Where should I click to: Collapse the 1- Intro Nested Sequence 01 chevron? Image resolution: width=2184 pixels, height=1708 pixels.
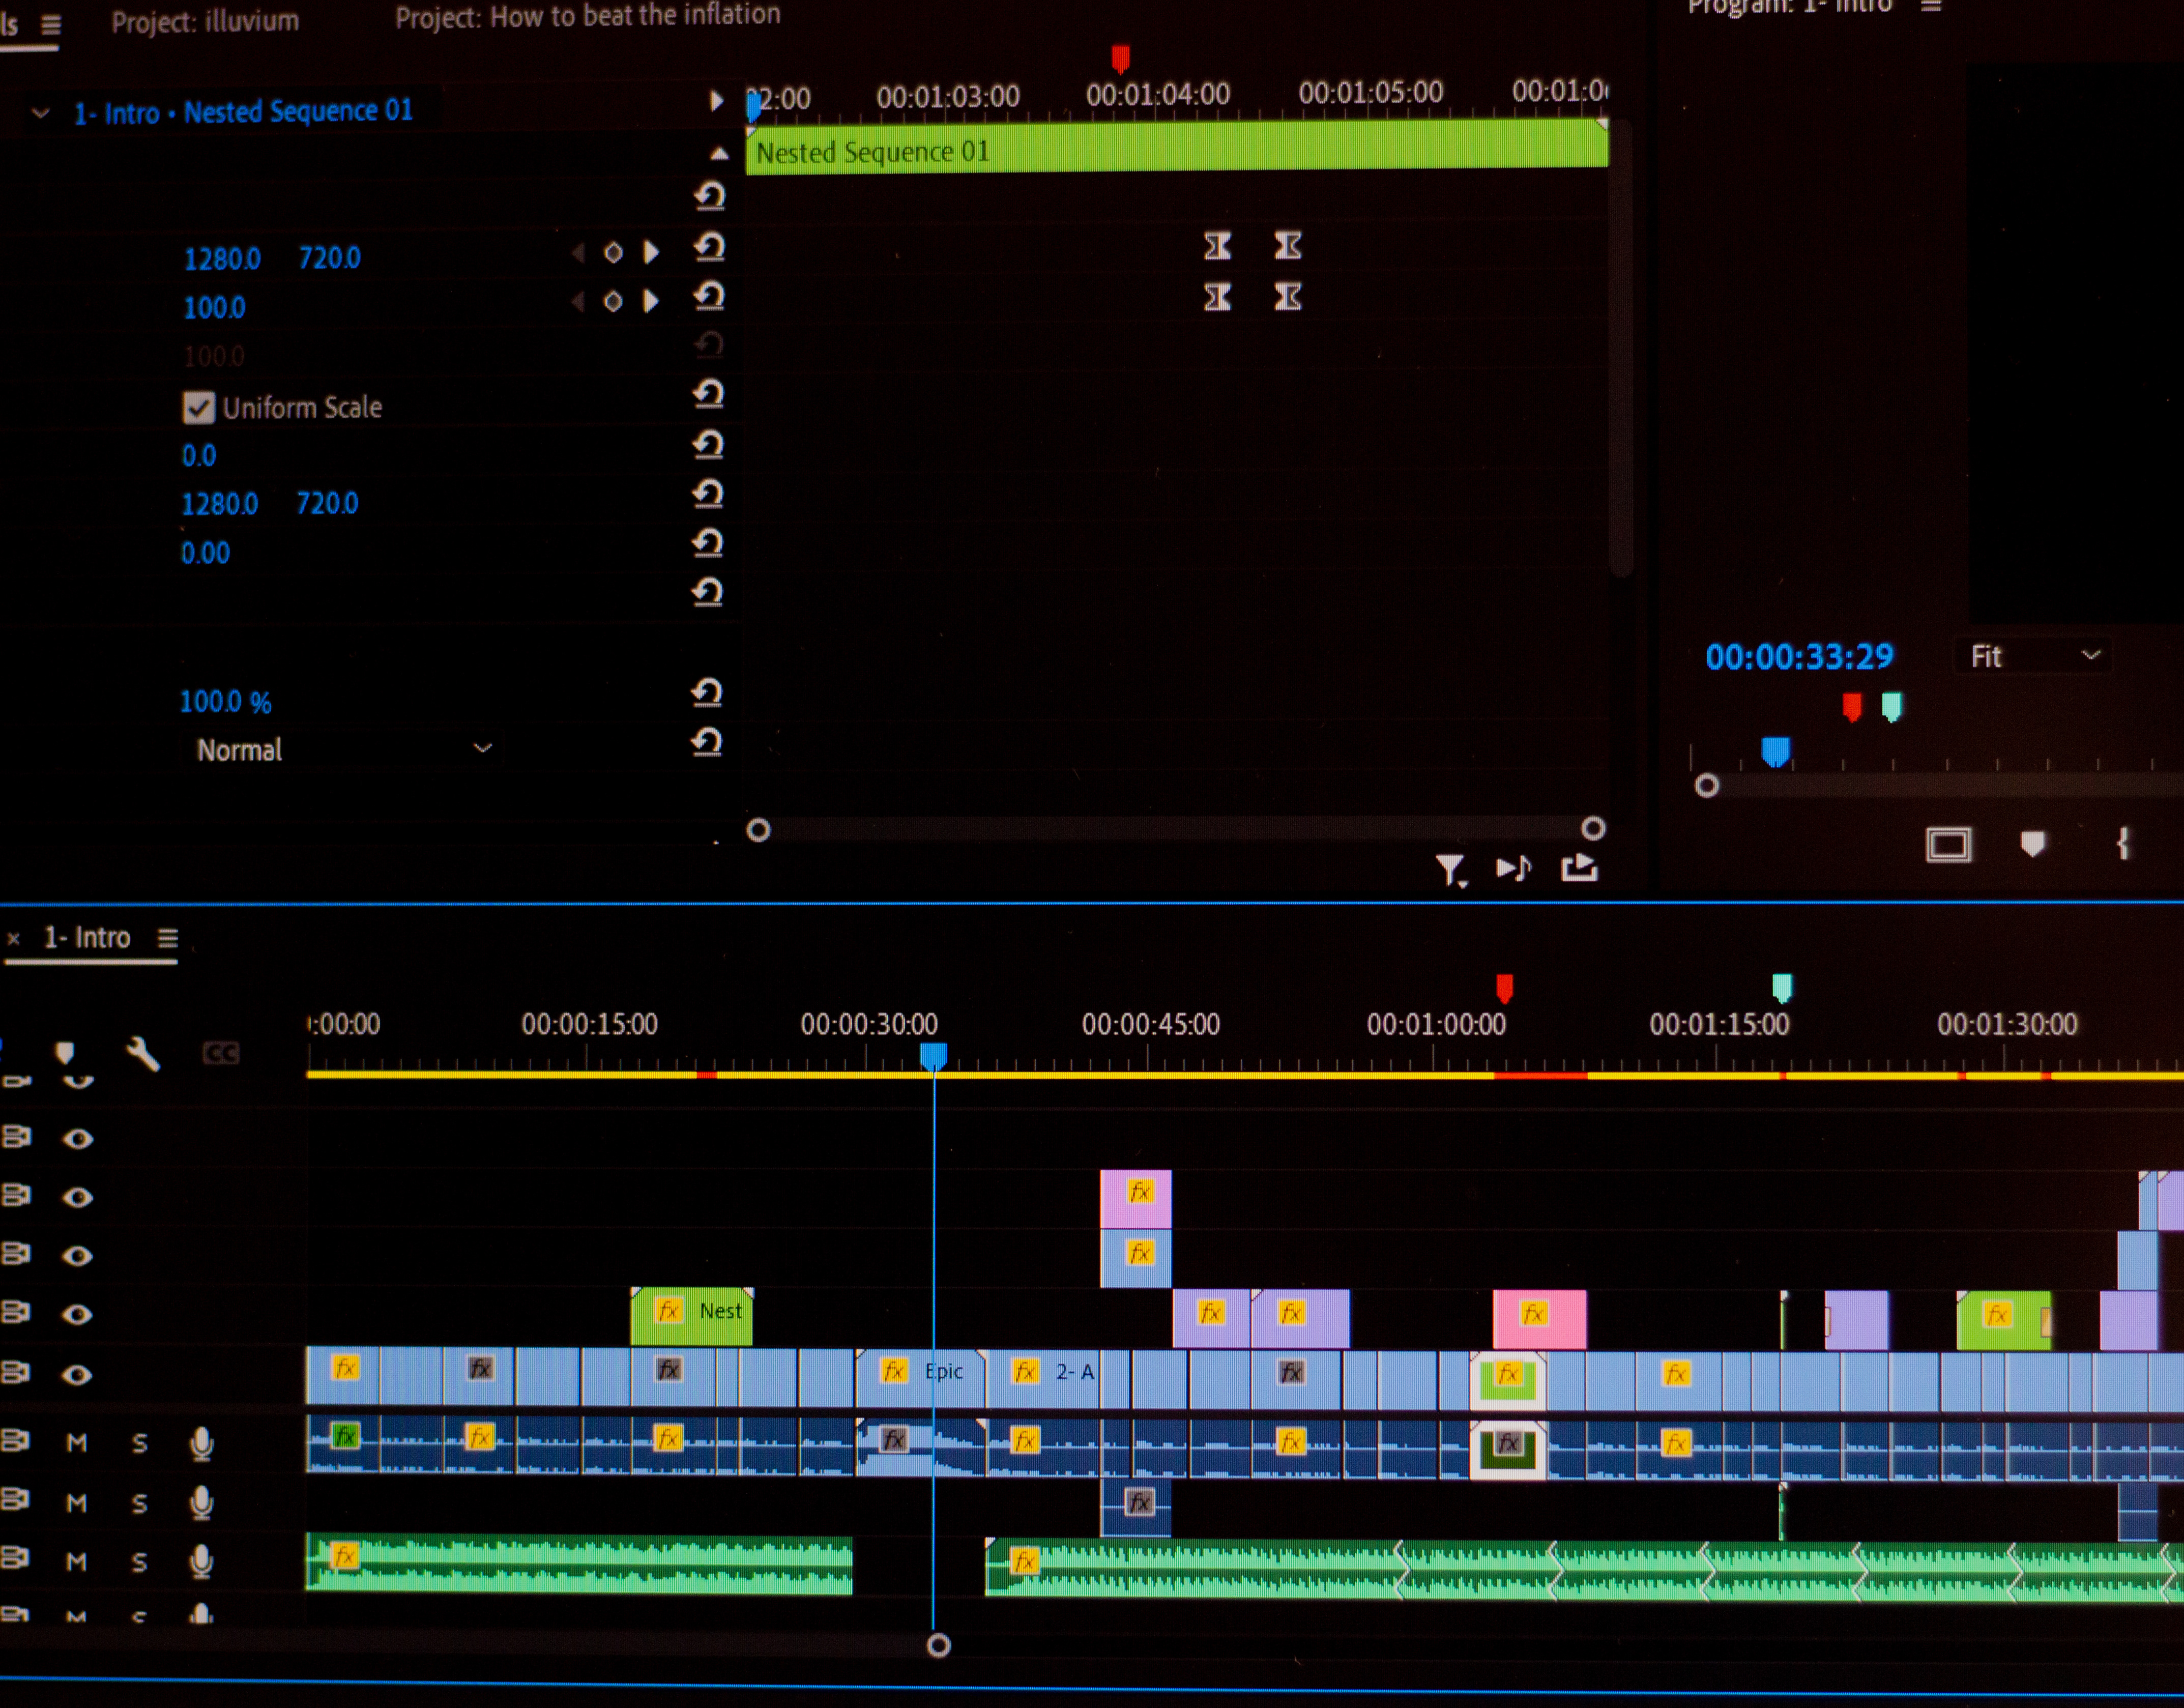(41, 113)
